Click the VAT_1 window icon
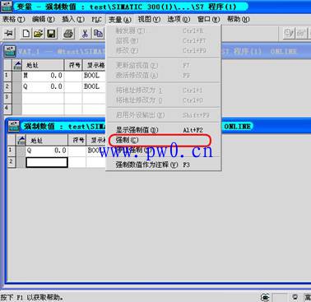 10,51
